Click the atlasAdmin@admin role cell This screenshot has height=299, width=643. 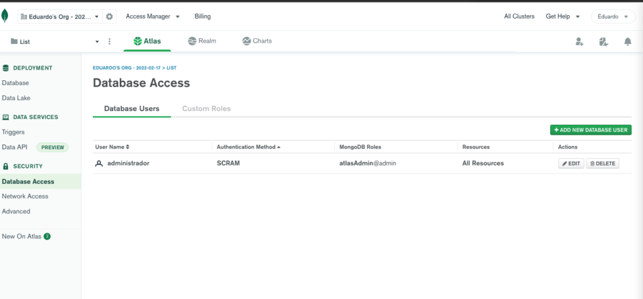tap(368, 163)
